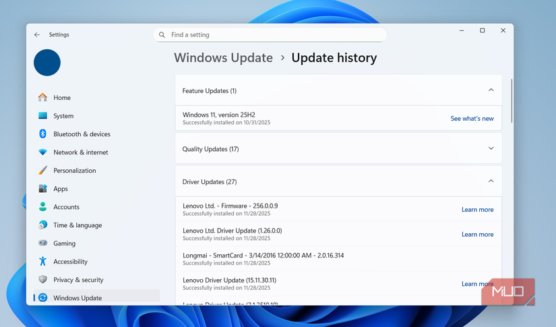Click the Network wifi icon
This screenshot has width=556, height=327.
(x=42, y=152)
